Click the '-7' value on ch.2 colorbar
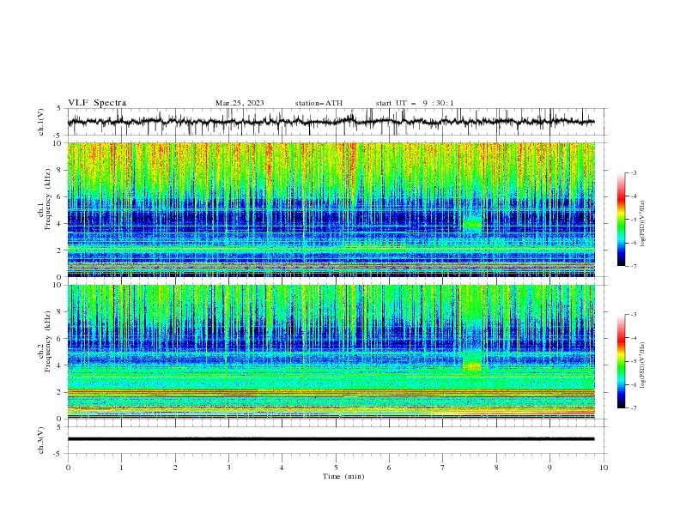Image resolution: width=680 pixels, height=525 pixels. (633, 407)
